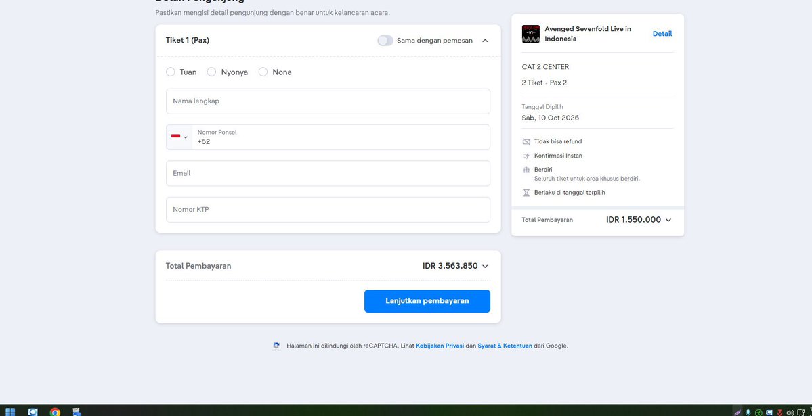Viewport: 812px width, 416px height.
Task: Click the Email input field
Action: [x=328, y=173]
